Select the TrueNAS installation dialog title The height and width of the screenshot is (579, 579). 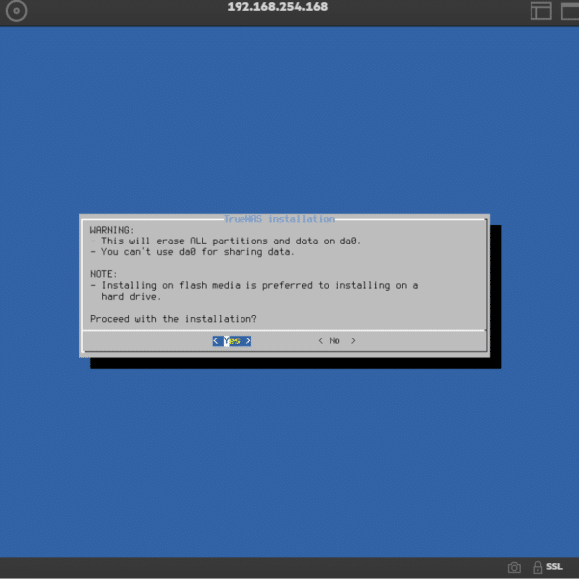click(279, 219)
